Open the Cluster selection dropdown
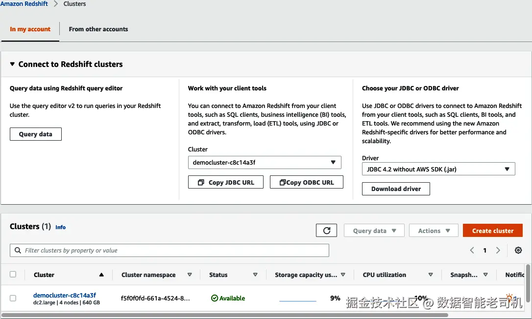 click(x=265, y=162)
